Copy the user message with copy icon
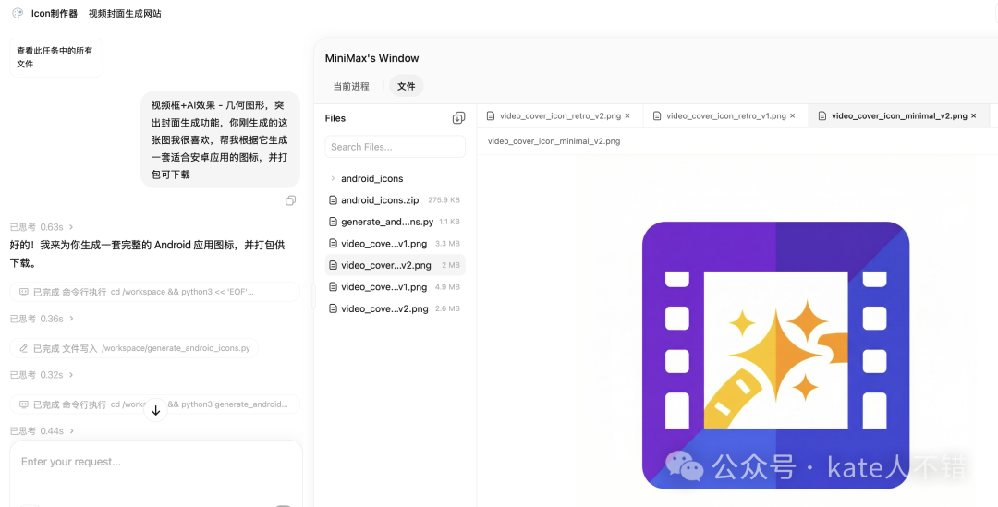Viewport: 998px width, 507px height. tap(290, 200)
